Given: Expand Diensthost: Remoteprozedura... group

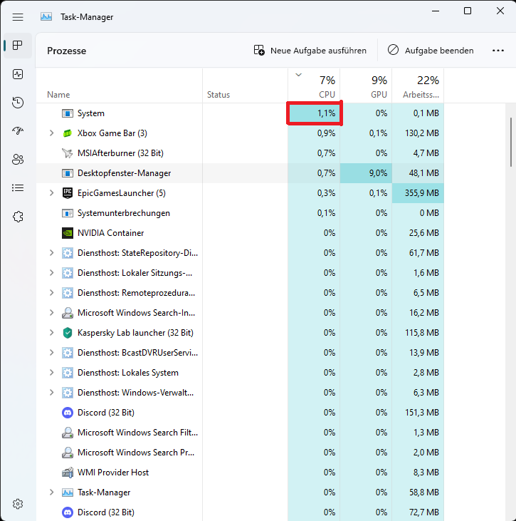Looking at the screenshot, I should [51, 293].
